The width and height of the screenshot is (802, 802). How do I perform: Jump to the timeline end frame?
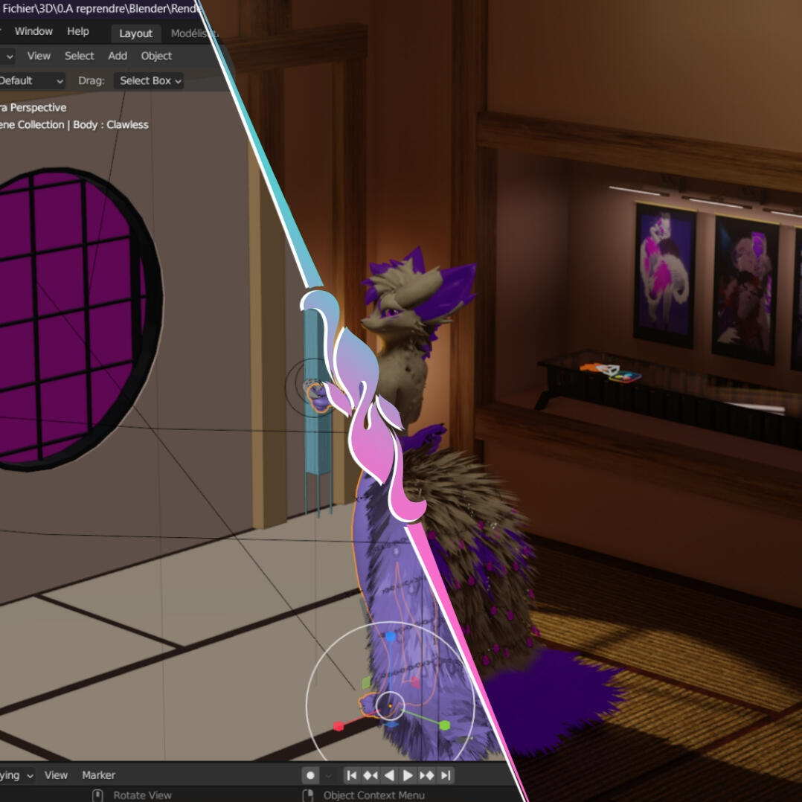pyautogui.click(x=446, y=775)
